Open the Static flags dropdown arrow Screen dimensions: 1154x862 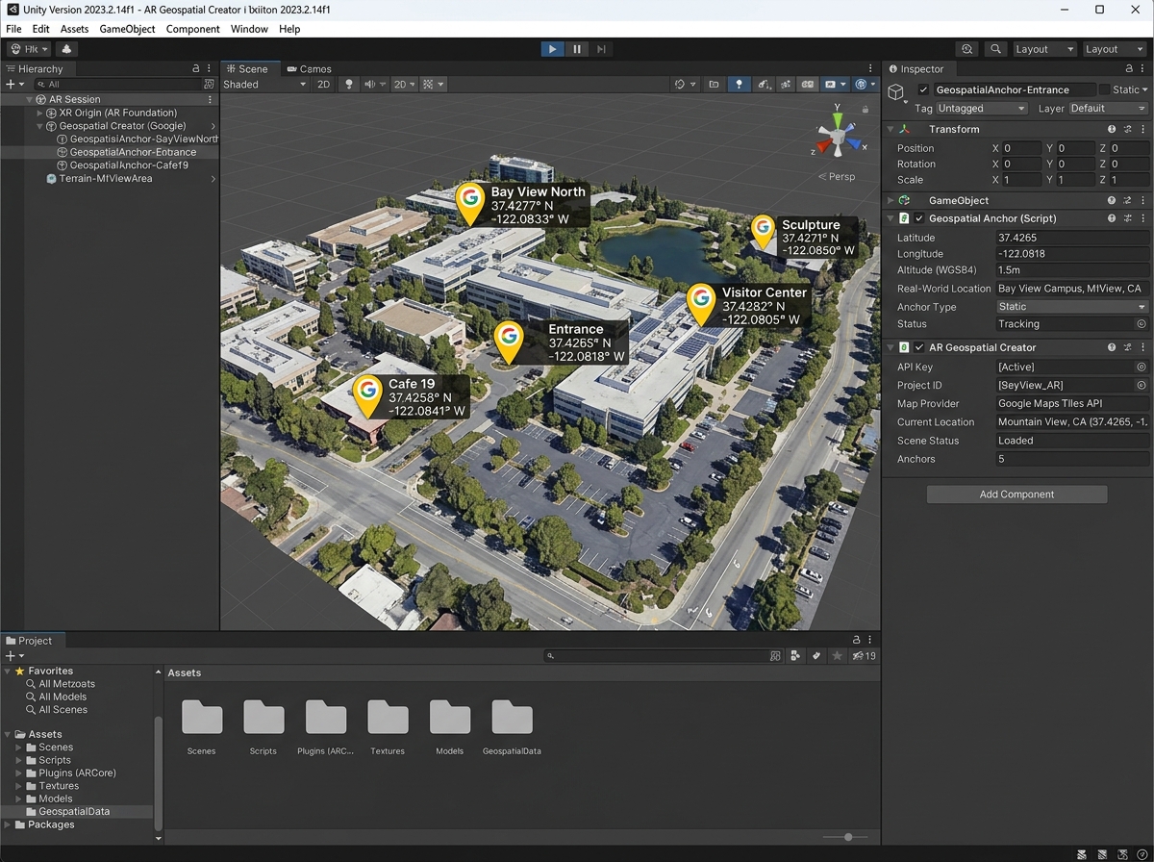[1143, 89]
